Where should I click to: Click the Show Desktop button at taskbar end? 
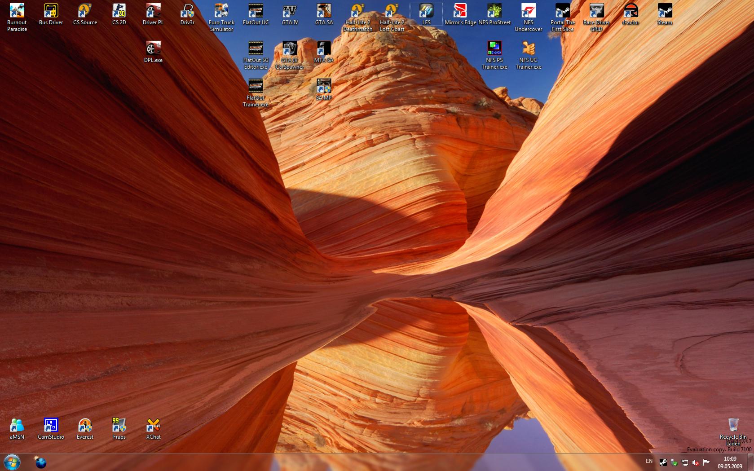[x=750, y=462]
